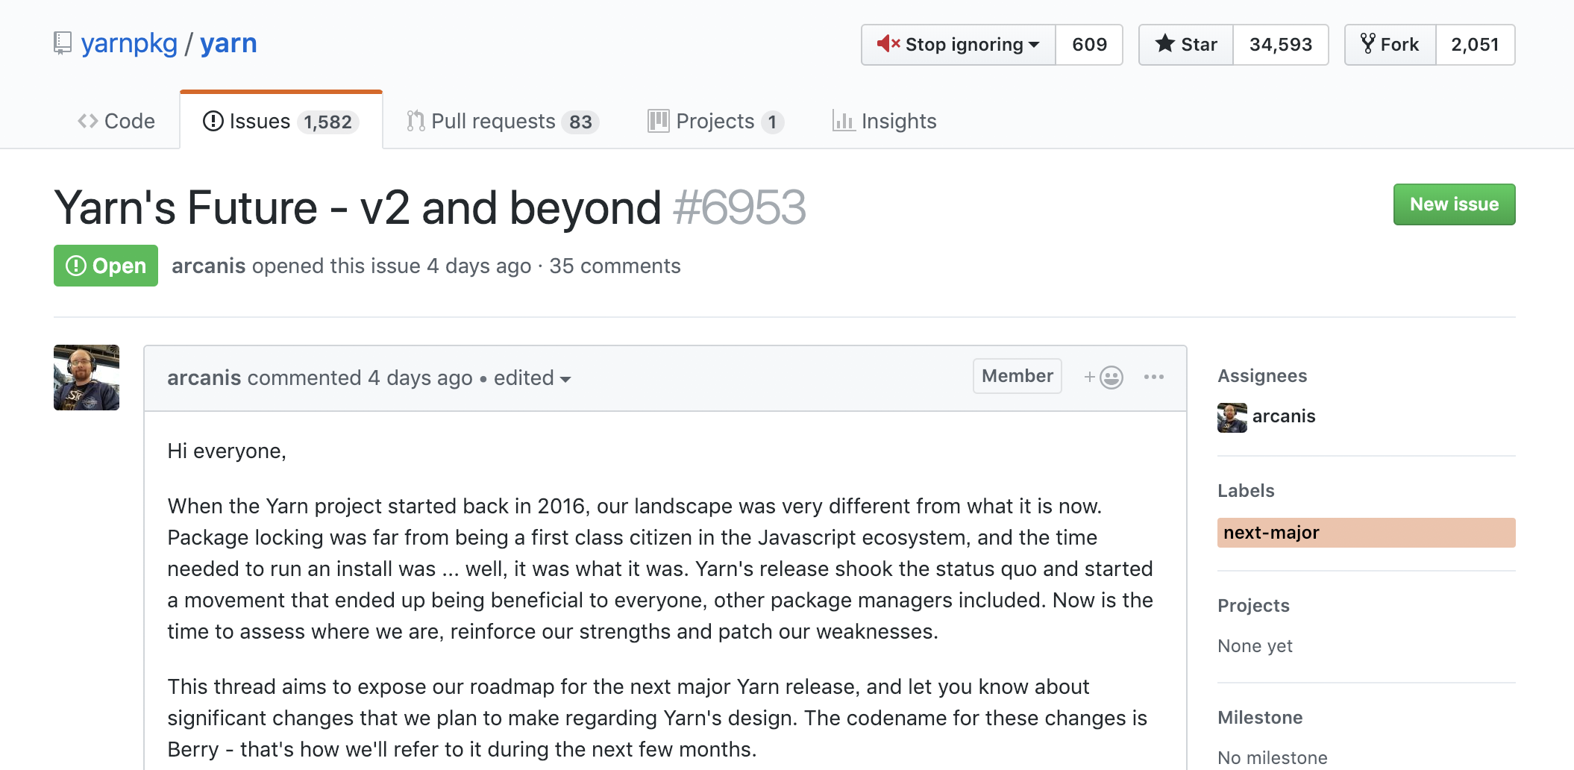1574x770 pixels.
Task: Click arcanis's large profile avatar
Action: pos(87,378)
